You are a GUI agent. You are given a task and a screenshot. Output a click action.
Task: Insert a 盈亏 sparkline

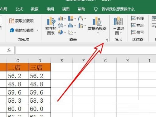click(x=137, y=32)
